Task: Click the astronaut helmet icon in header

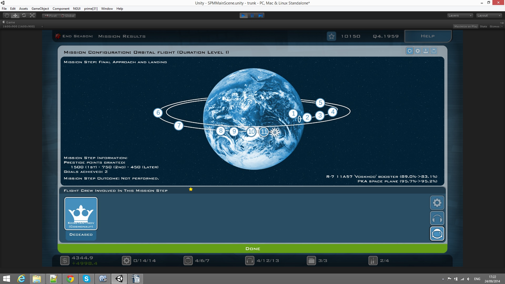Action: 434,51
